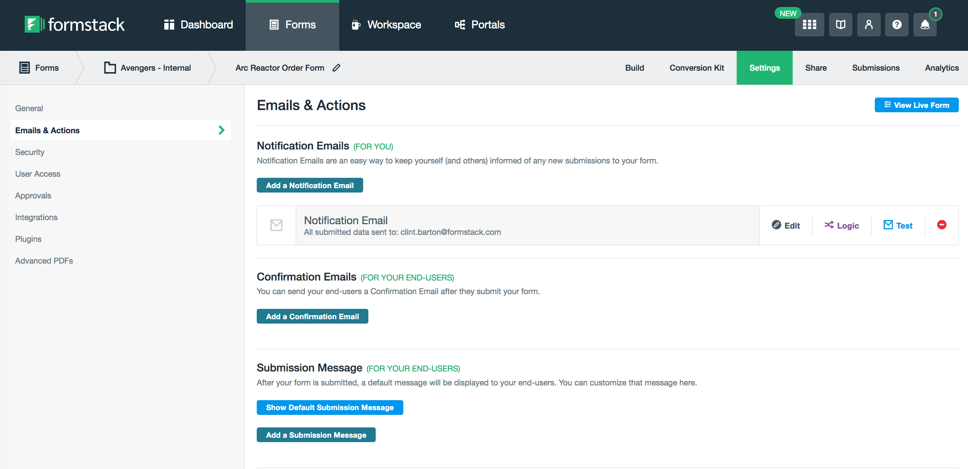
Task: Test the Notification Email via envelope icon
Action: point(898,225)
